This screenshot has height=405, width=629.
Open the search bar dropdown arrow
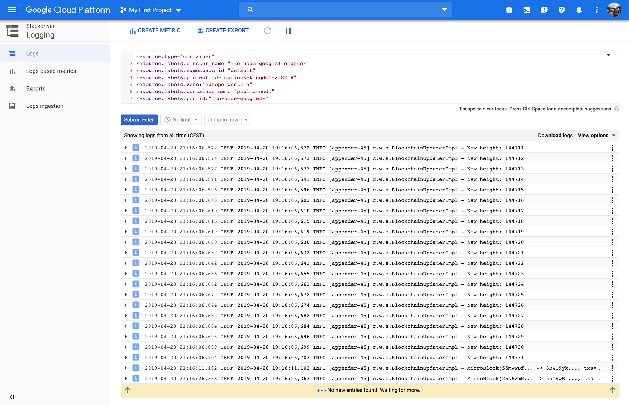(444, 10)
